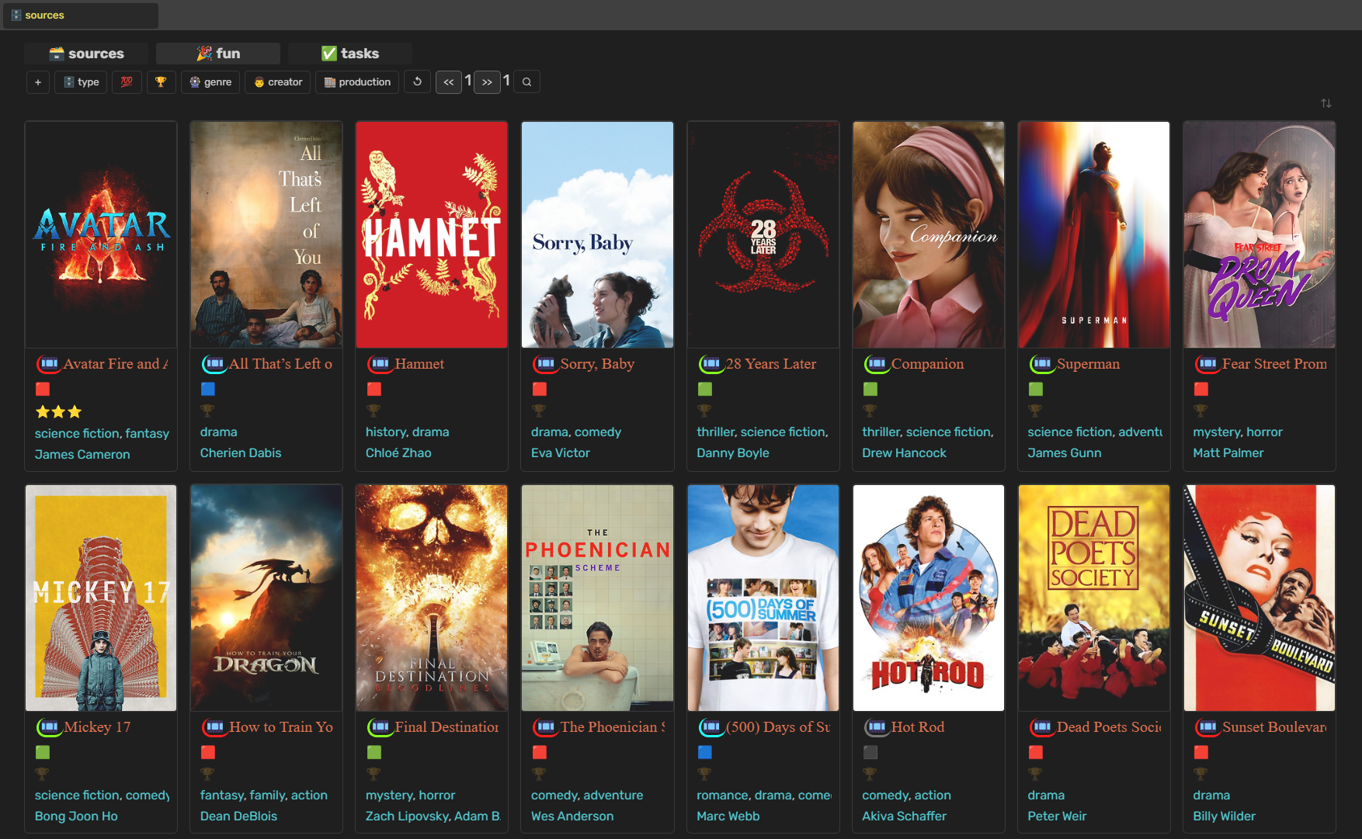Expand the genre filter dropdown

pyautogui.click(x=210, y=82)
